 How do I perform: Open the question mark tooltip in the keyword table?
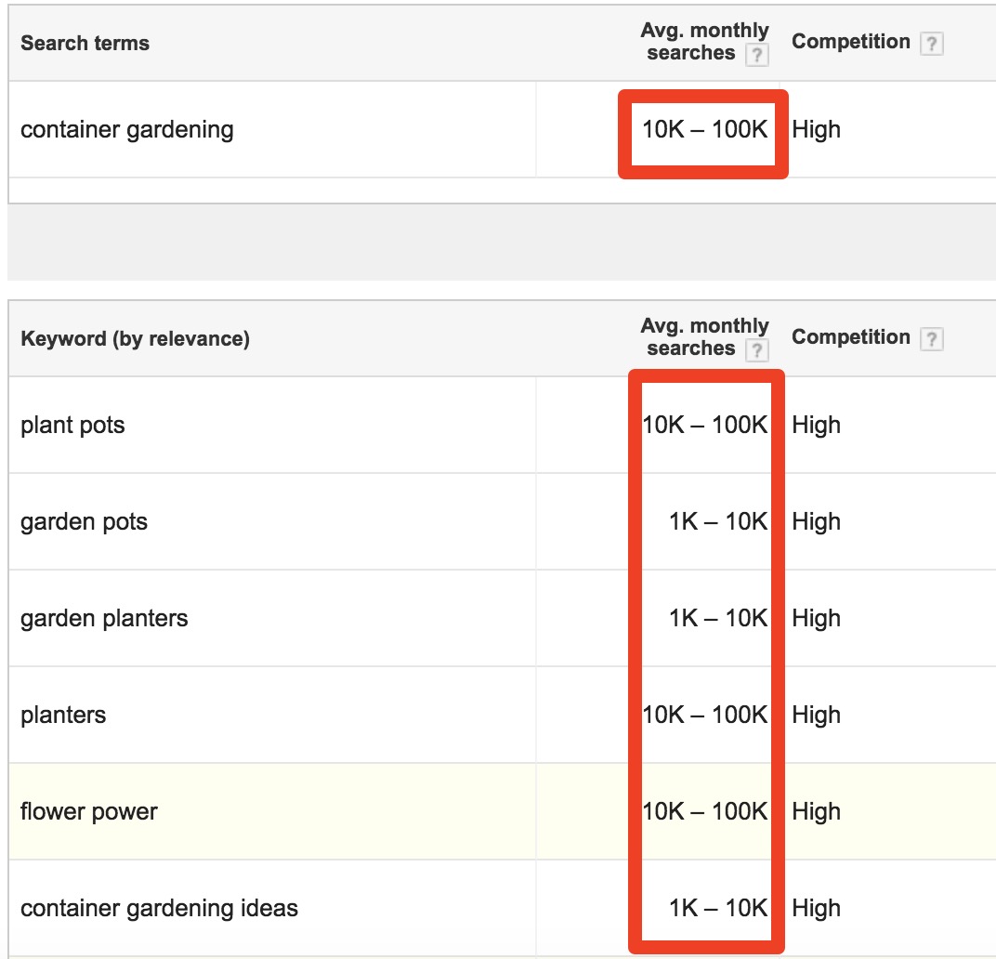click(758, 349)
